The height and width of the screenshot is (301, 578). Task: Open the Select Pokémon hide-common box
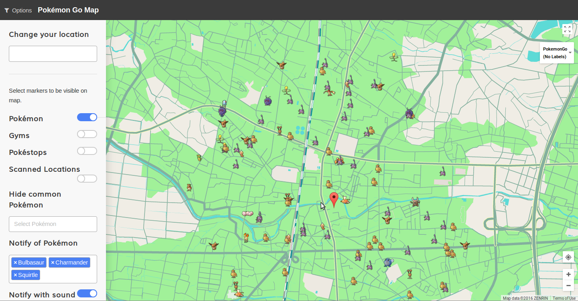[53, 224]
